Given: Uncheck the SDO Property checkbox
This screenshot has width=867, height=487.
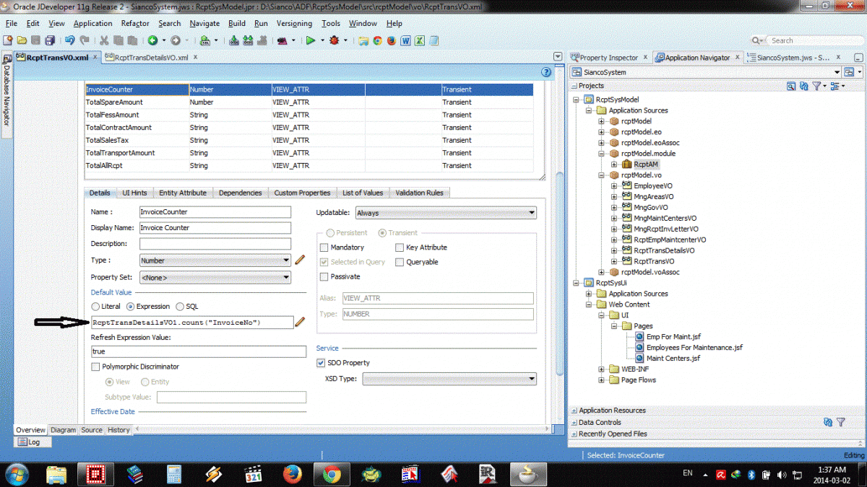Looking at the screenshot, I should point(322,363).
